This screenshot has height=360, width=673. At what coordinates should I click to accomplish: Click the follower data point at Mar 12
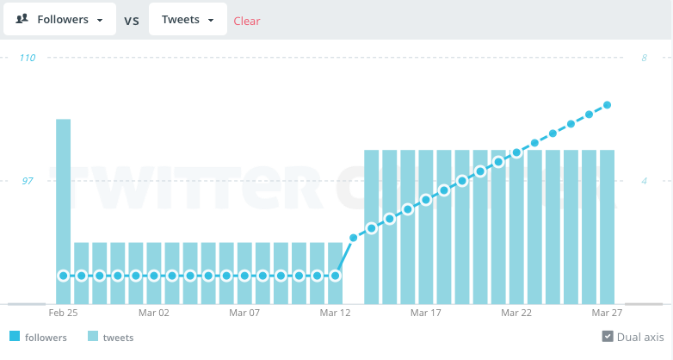pos(336,276)
